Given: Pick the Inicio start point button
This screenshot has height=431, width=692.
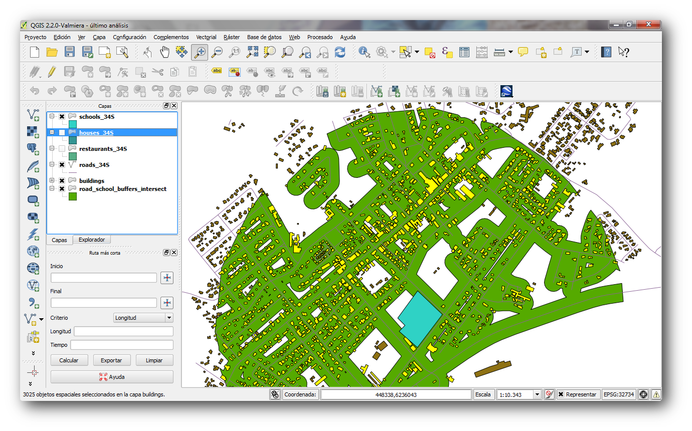Looking at the screenshot, I should pyautogui.click(x=167, y=278).
